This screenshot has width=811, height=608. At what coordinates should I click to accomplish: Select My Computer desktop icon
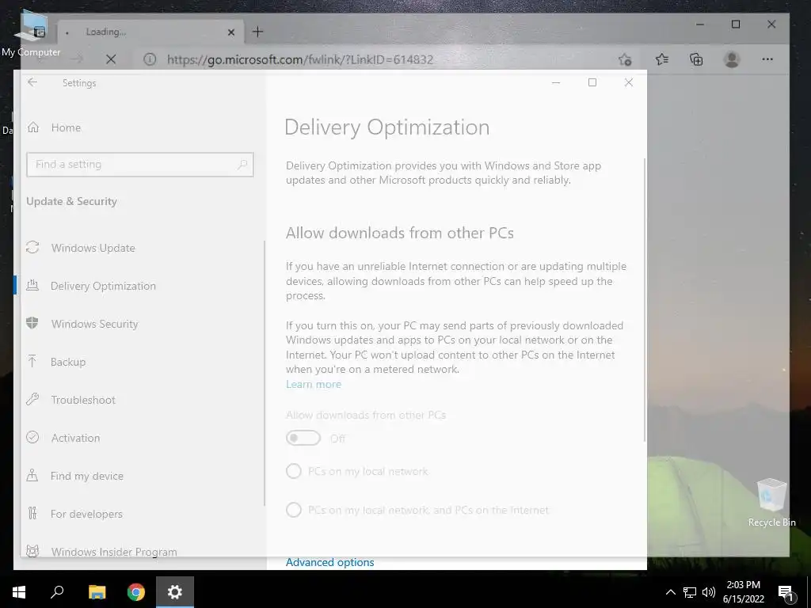tap(31, 33)
